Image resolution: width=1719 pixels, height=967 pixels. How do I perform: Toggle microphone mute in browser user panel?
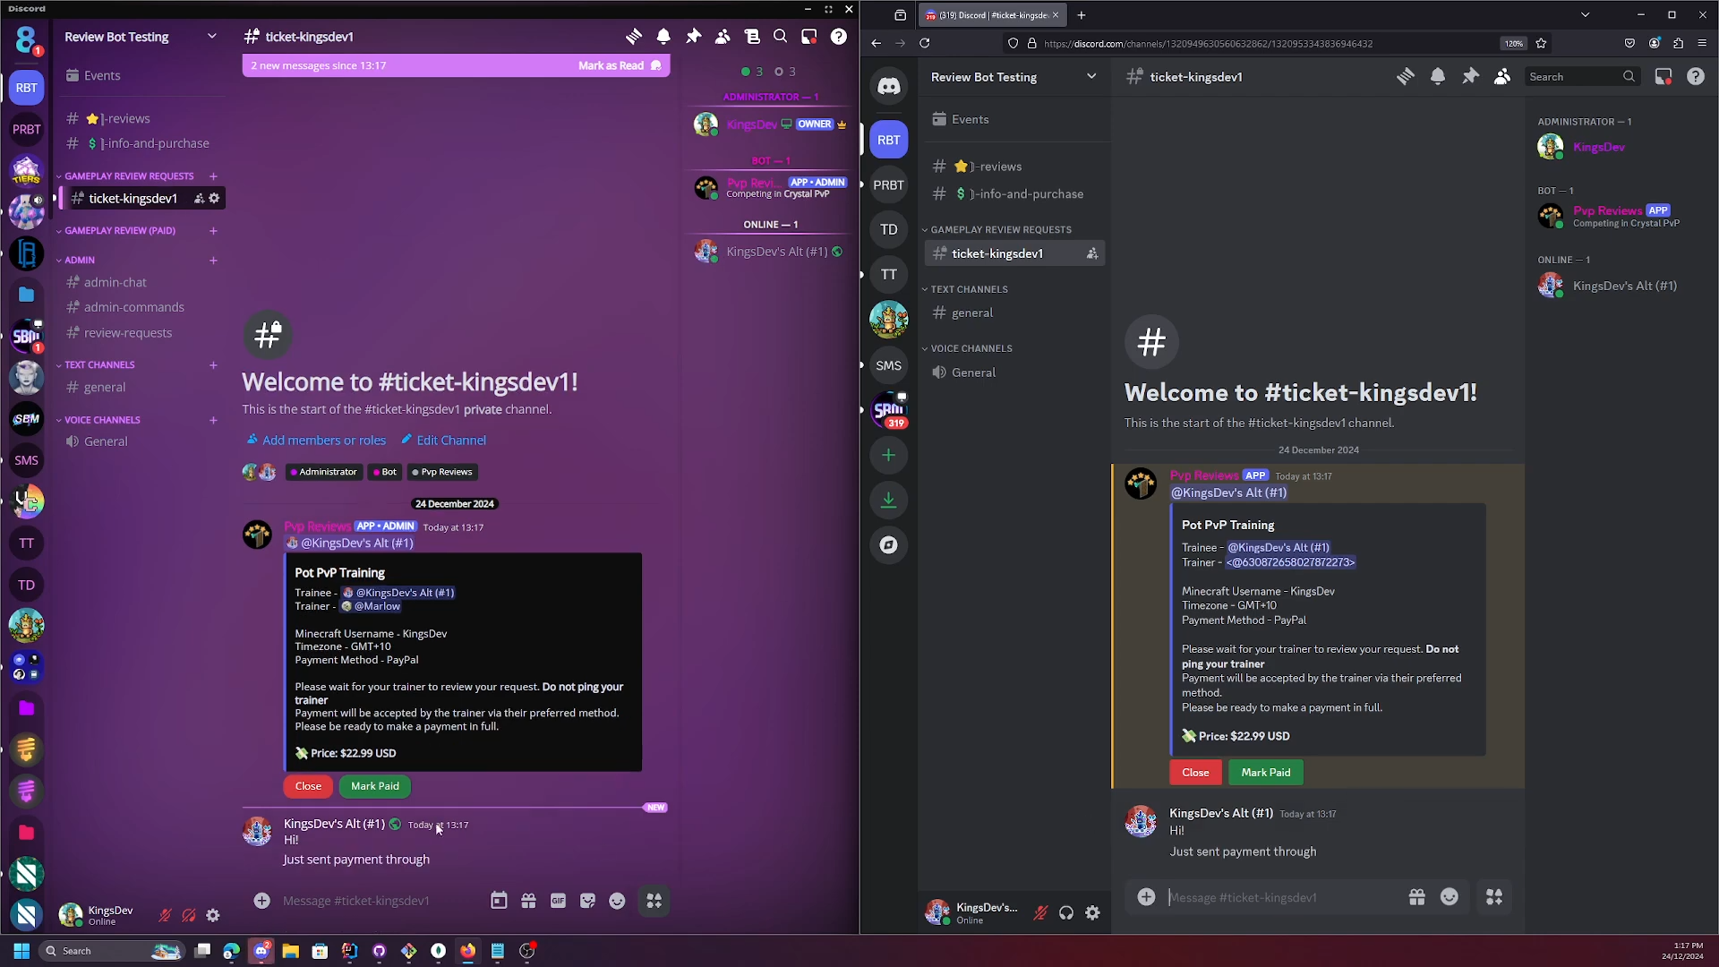coord(1040,913)
